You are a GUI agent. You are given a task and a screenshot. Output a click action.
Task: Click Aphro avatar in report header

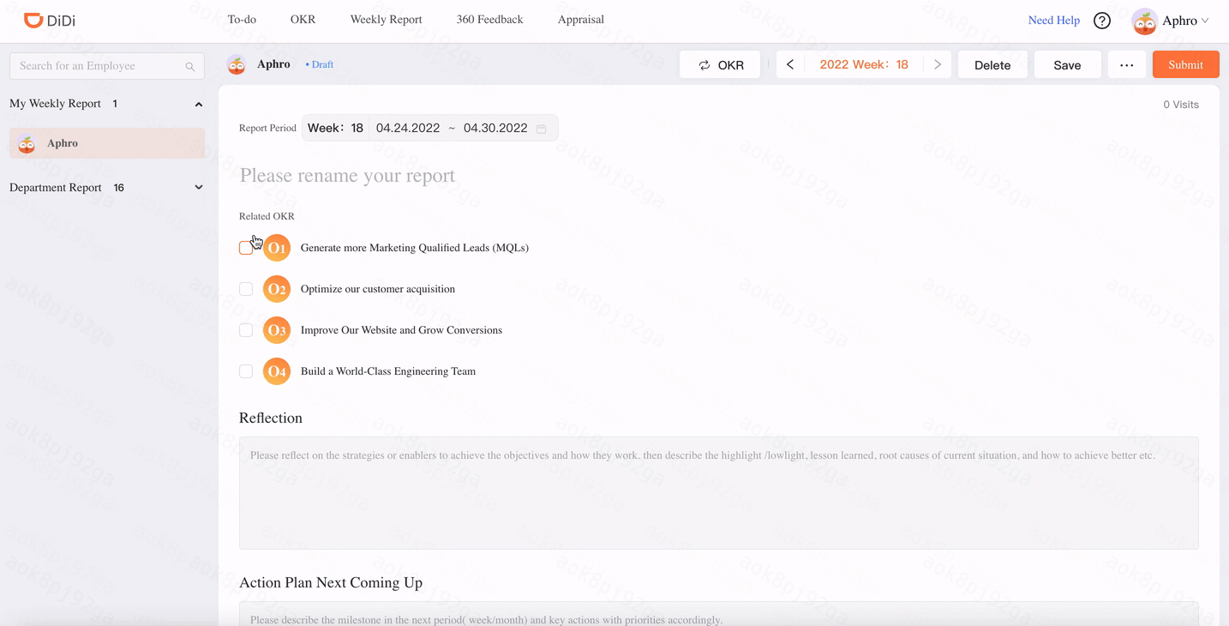[237, 64]
